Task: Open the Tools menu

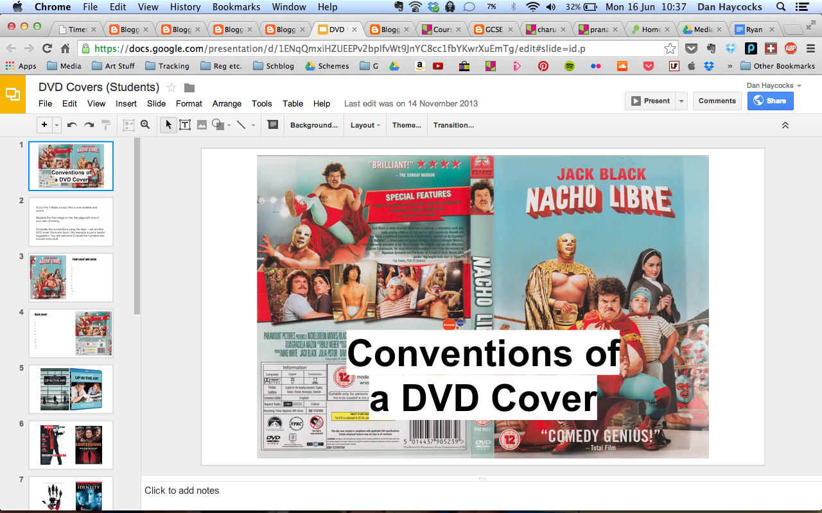Action: coord(262,103)
